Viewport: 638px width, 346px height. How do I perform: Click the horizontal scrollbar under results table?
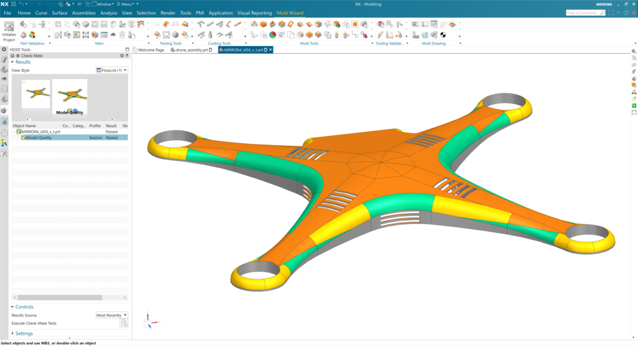coord(59,297)
